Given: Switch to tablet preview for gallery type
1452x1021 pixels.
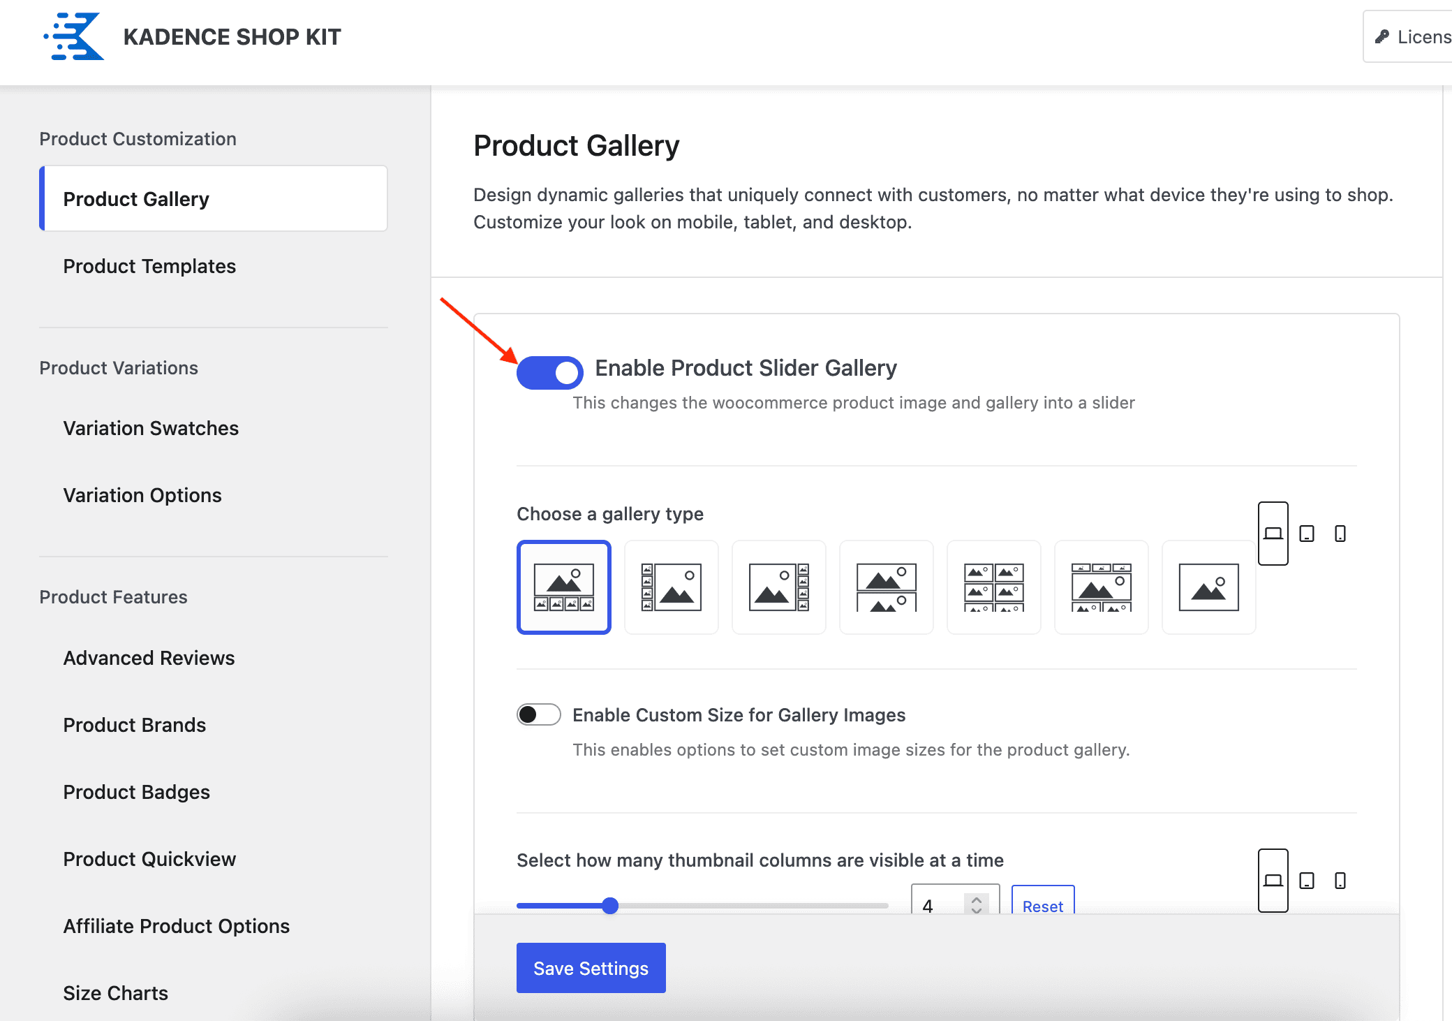Looking at the screenshot, I should click(x=1306, y=534).
